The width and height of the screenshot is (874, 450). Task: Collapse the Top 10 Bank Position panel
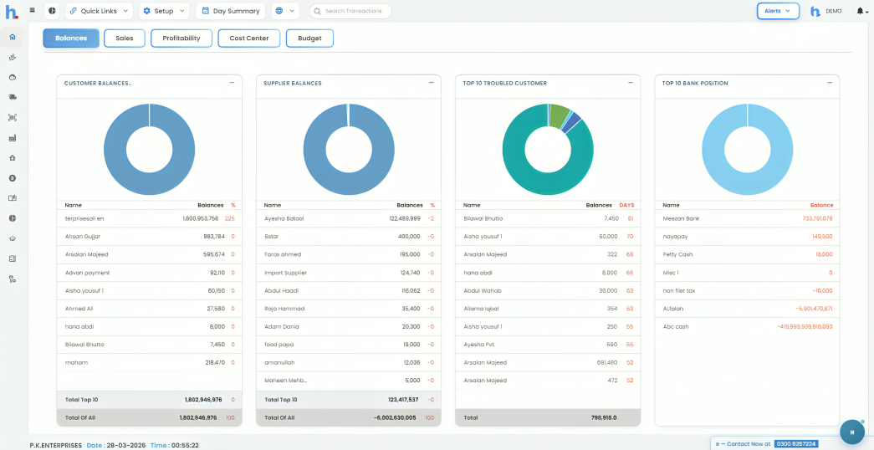point(830,83)
